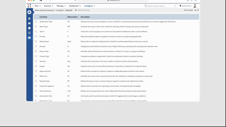Click the Rate this page label
Viewport: 226px width, 127px height.
point(188,10)
